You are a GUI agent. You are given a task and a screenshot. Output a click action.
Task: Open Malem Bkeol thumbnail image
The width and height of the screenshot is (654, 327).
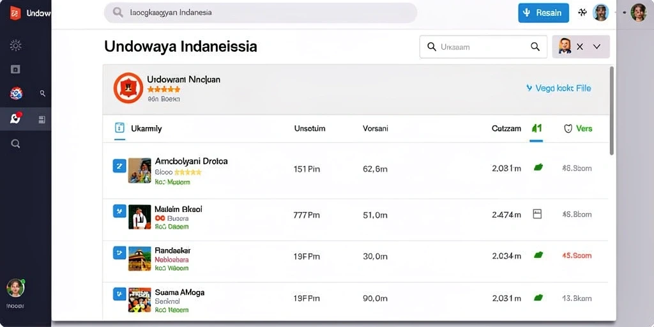(x=140, y=217)
